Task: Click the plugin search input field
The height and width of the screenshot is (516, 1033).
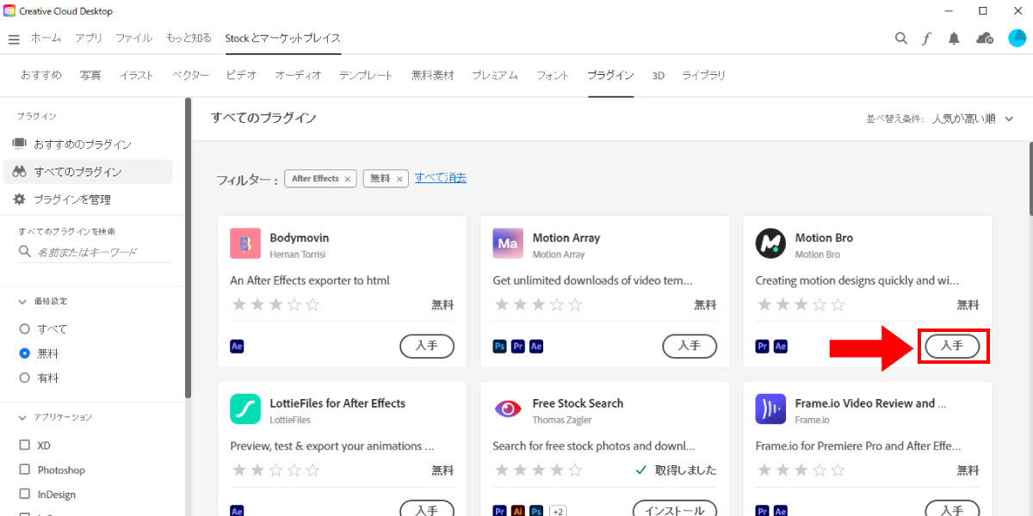Action: tap(95, 252)
